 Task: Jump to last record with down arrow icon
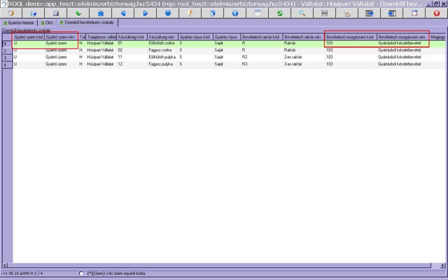(167, 13)
